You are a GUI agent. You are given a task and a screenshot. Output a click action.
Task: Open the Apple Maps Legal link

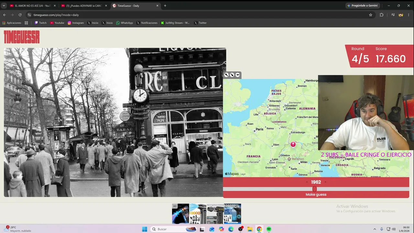pos(243,174)
